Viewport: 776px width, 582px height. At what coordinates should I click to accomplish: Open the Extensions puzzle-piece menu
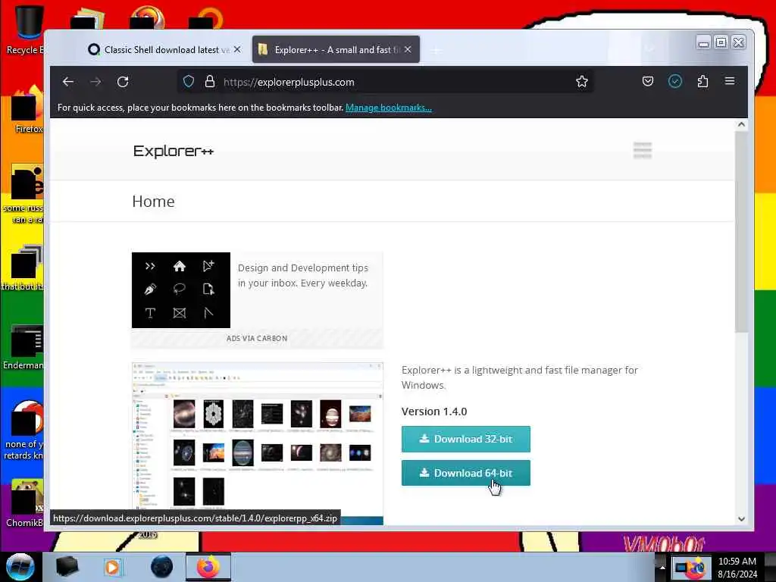(702, 81)
